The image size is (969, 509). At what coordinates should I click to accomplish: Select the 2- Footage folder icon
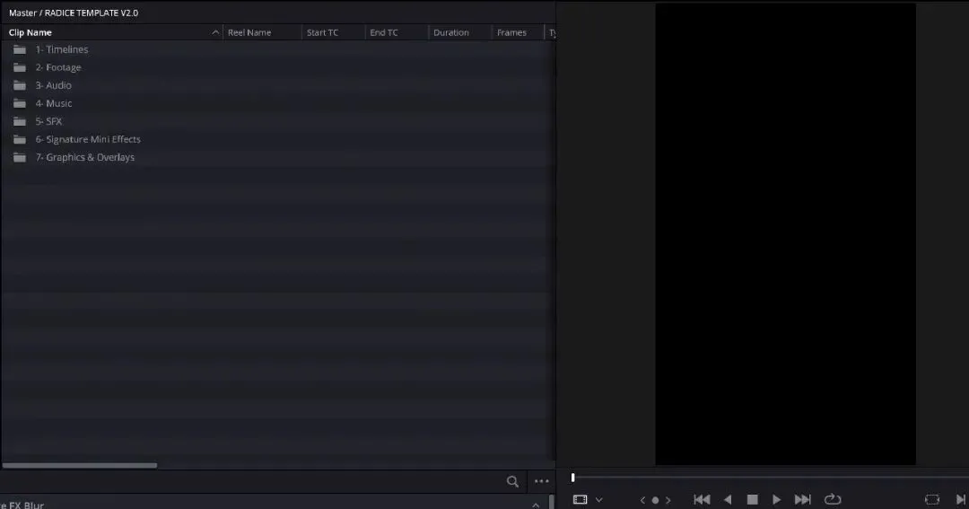click(x=20, y=67)
